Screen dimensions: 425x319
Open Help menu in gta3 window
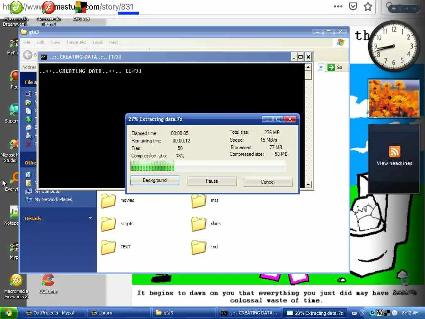[x=114, y=42]
